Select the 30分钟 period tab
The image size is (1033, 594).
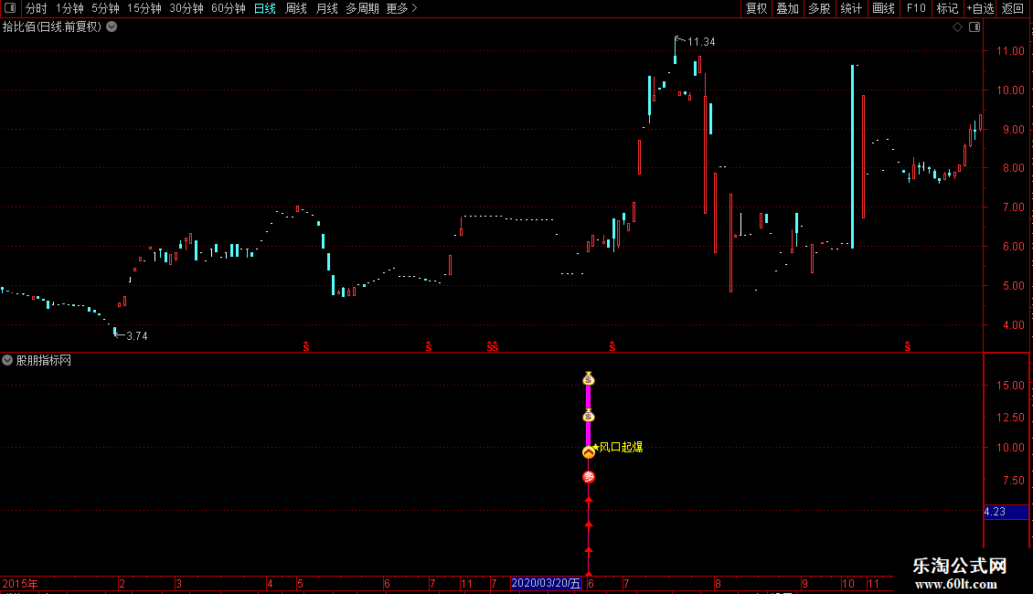(186, 8)
